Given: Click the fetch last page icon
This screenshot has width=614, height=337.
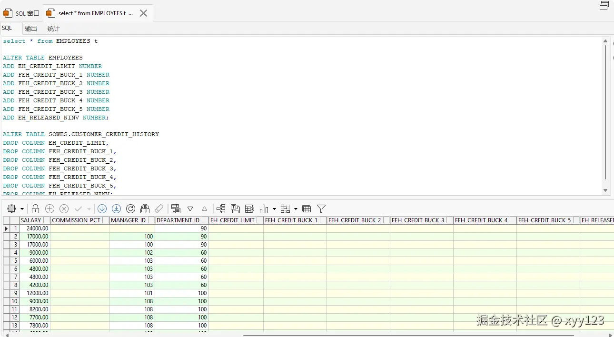Looking at the screenshot, I should tap(116, 208).
